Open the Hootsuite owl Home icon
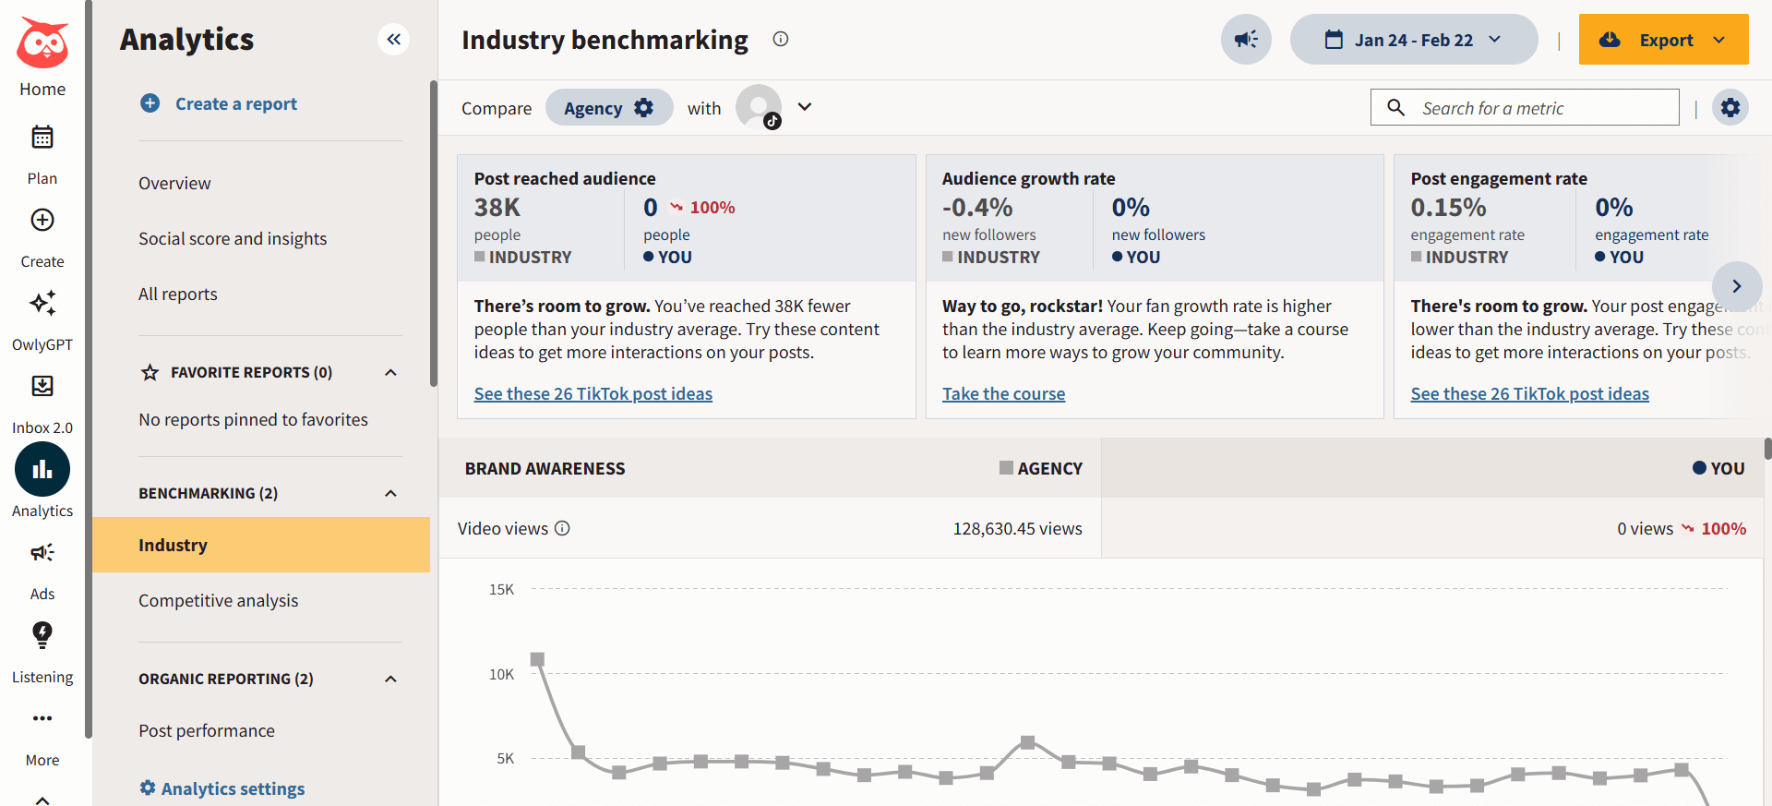Image resolution: width=1772 pixels, height=806 pixels. click(42, 42)
